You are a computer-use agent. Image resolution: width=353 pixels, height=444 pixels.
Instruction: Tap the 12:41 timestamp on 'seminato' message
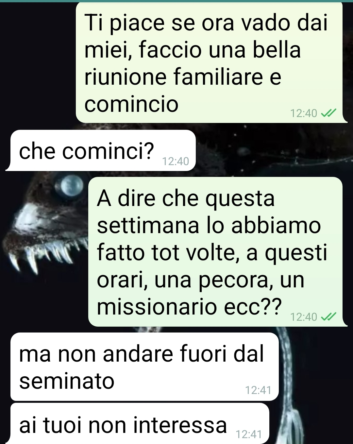click(x=258, y=390)
